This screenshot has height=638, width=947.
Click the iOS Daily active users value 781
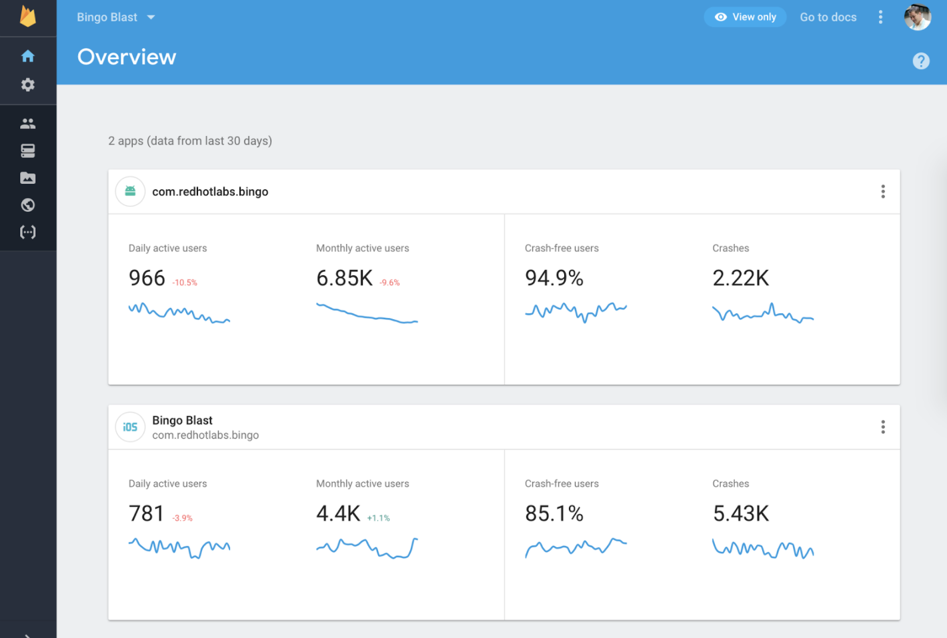click(x=146, y=513)
